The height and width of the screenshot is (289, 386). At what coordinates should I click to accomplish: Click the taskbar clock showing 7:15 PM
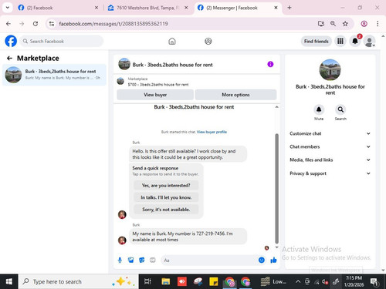click(354, 281)
